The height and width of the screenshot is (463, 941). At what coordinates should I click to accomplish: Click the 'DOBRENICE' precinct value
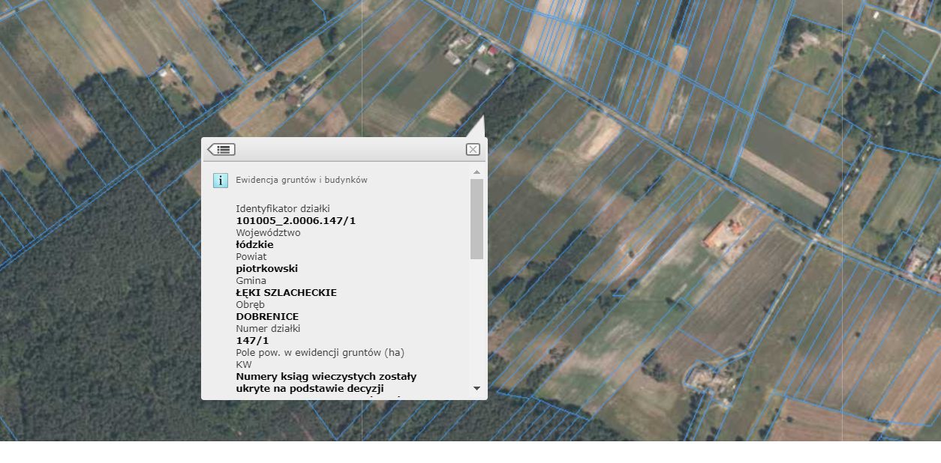pyautogui.click(x=267, y=316)
